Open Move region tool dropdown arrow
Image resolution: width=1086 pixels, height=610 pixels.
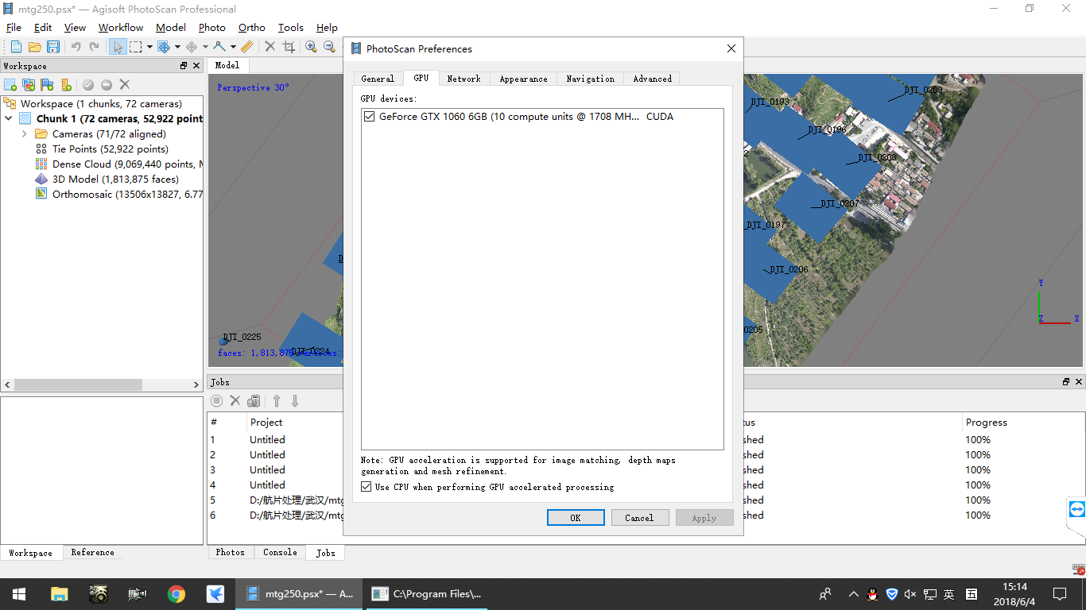(177, 47)
